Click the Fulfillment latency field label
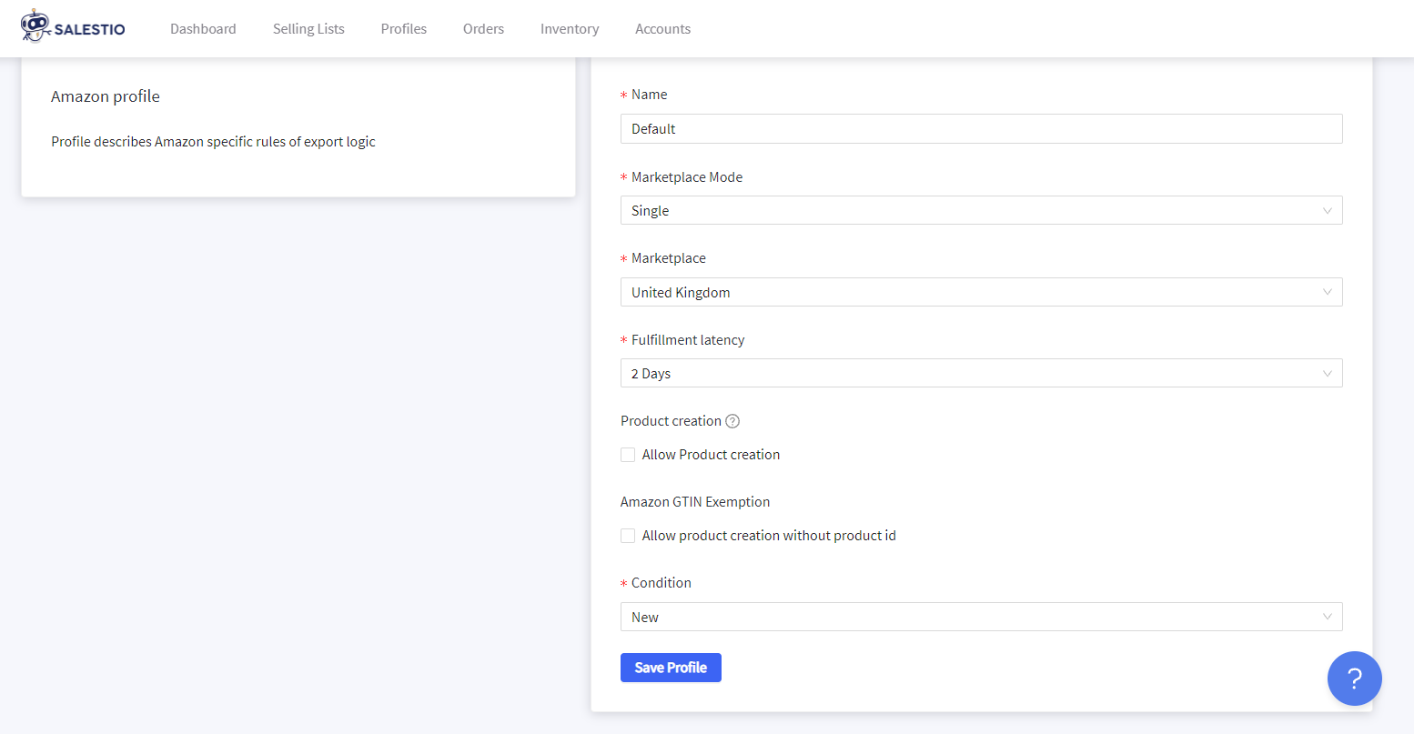The image size is (1414, 734). tap(688, 340)
